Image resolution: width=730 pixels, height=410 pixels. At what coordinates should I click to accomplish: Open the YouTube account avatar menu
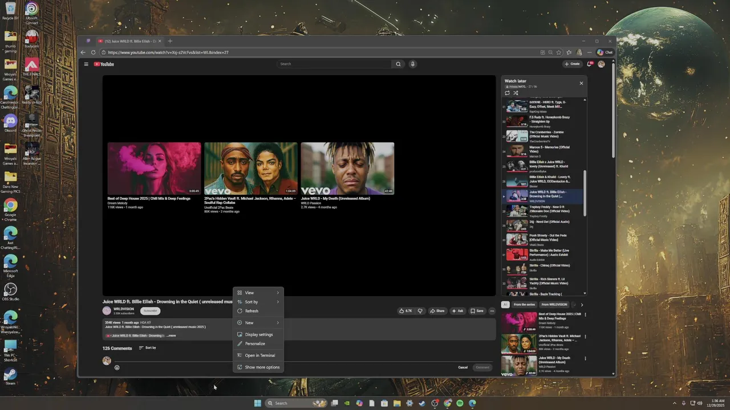tap(601, 64)
